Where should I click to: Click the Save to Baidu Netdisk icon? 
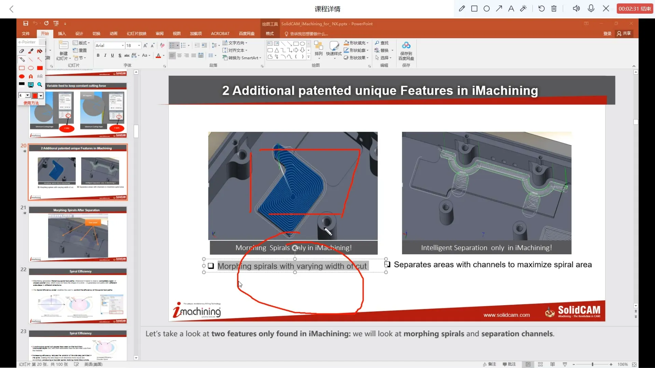(406, 50)
